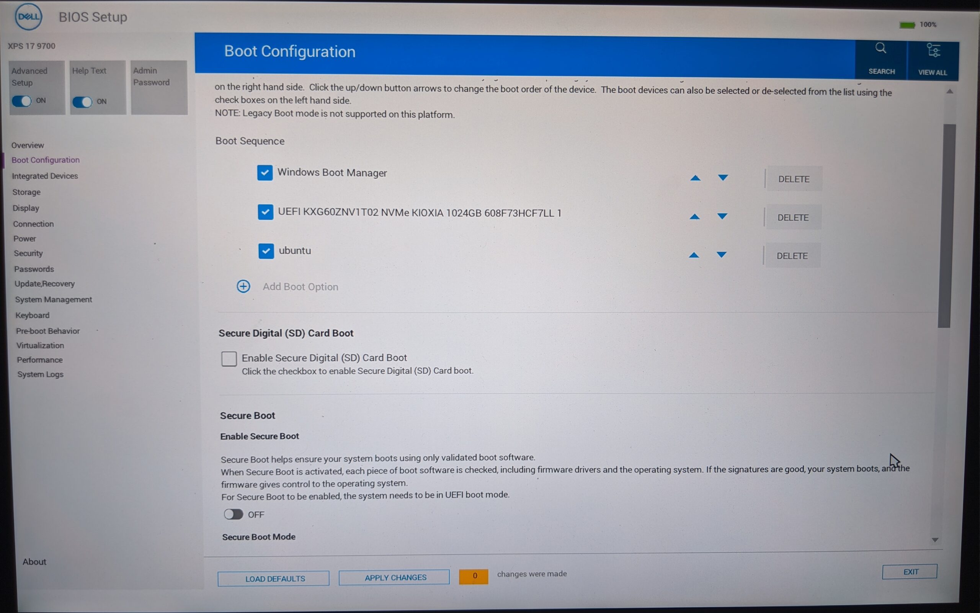Click the Boot Sequence heading

250,141
